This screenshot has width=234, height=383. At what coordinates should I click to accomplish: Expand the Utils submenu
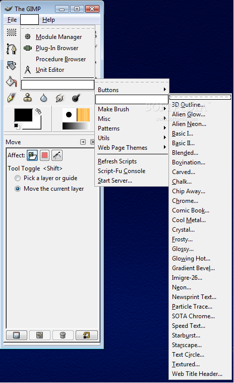coord(132,138)
